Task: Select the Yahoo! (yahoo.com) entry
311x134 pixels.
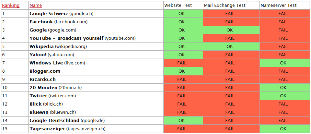Action: tap(52, 54)
